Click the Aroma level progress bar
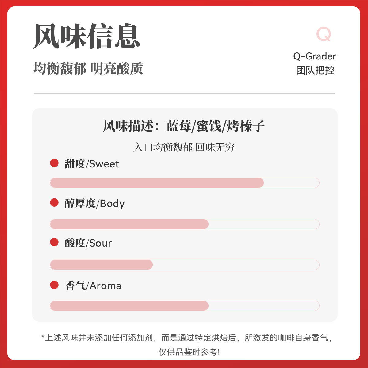 pos(184,306)
